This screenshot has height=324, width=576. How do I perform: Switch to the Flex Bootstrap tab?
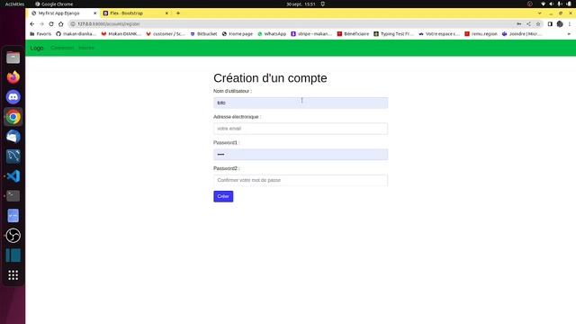tap(135, 13)
